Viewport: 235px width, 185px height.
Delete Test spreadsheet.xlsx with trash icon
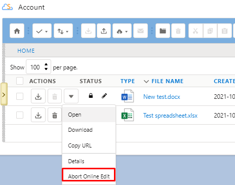55,115
